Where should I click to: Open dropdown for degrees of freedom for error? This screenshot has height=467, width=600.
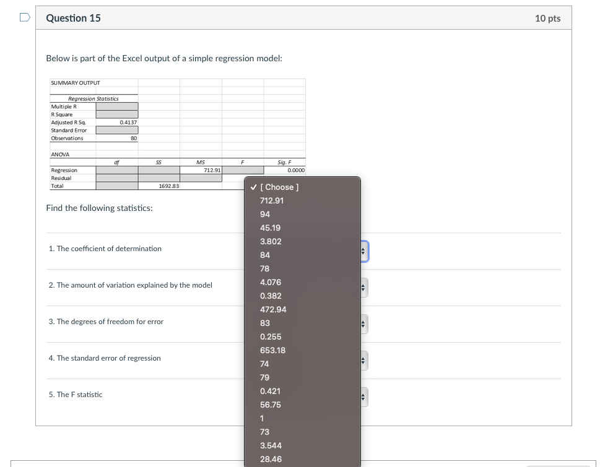tap(364, 324)
